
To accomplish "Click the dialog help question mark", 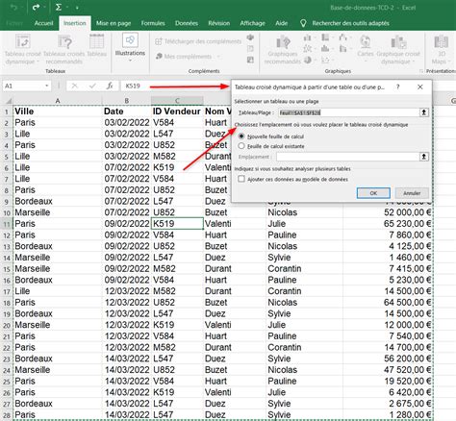I will [x=397, y=87].
